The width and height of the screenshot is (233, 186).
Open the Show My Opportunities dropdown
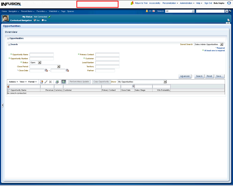[165, 82]
